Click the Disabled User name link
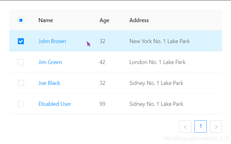Viewport: 231px width, 144px height. click(x=55, y=104)
